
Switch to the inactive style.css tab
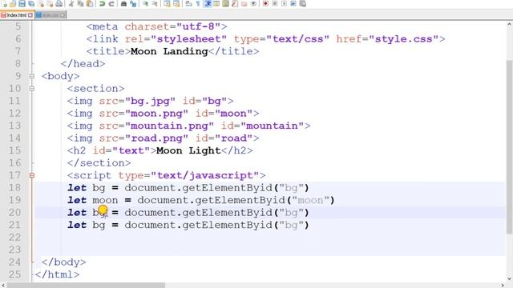coord(50,15)
